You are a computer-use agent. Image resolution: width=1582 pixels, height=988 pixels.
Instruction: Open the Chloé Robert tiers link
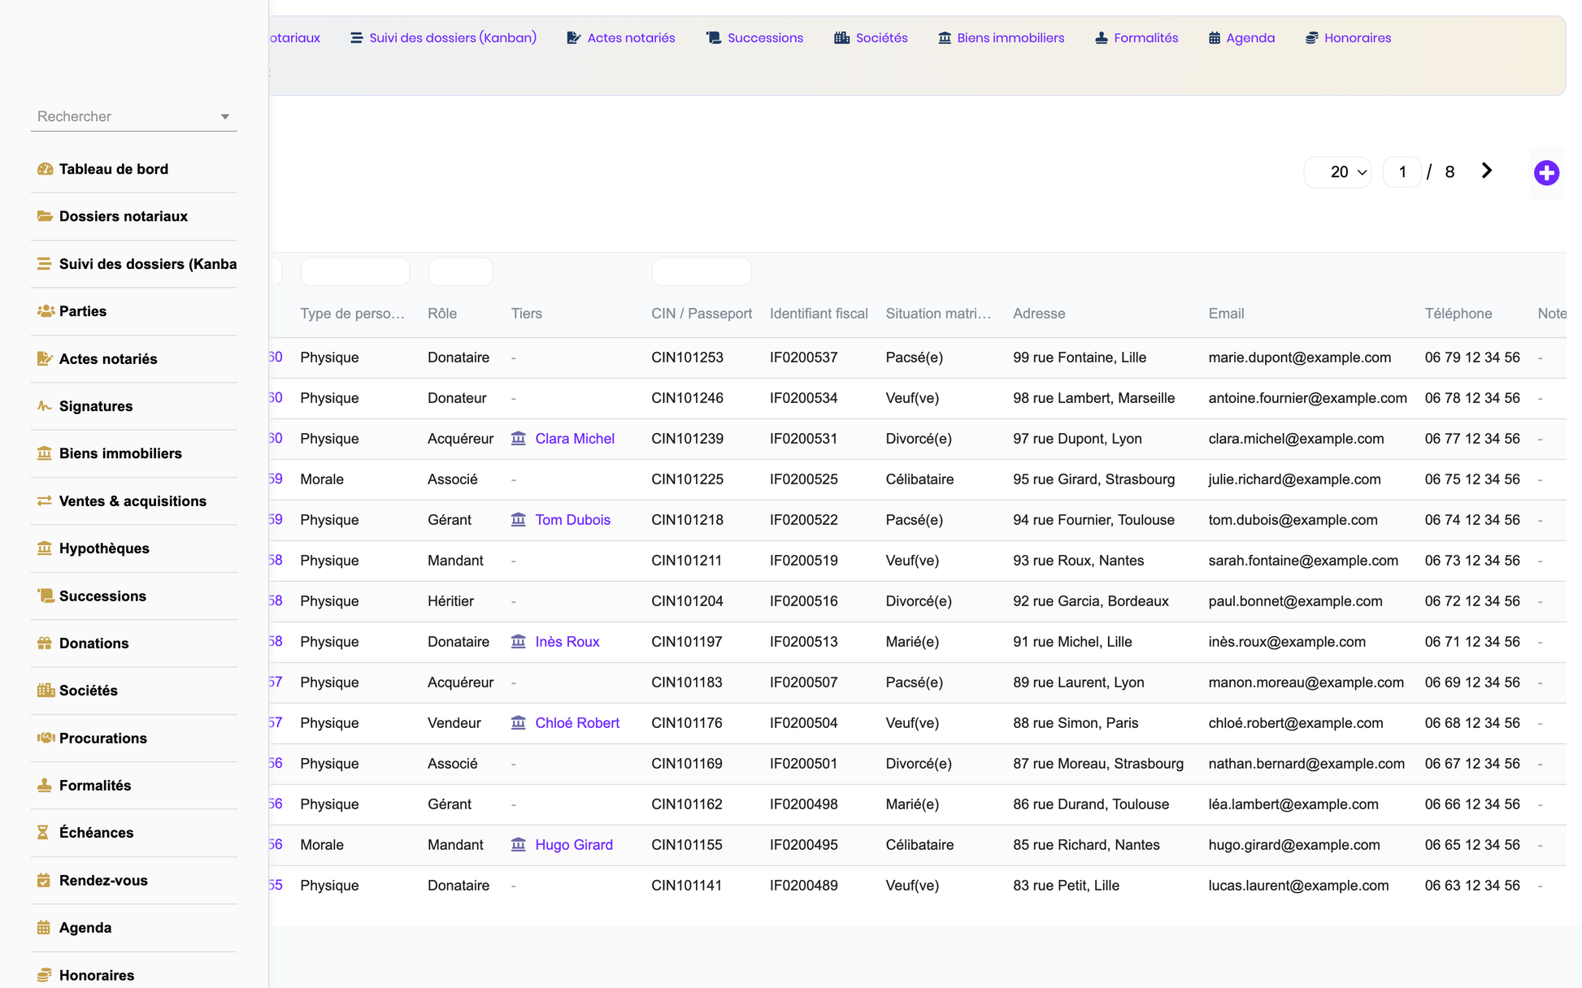tap(577, 723)
